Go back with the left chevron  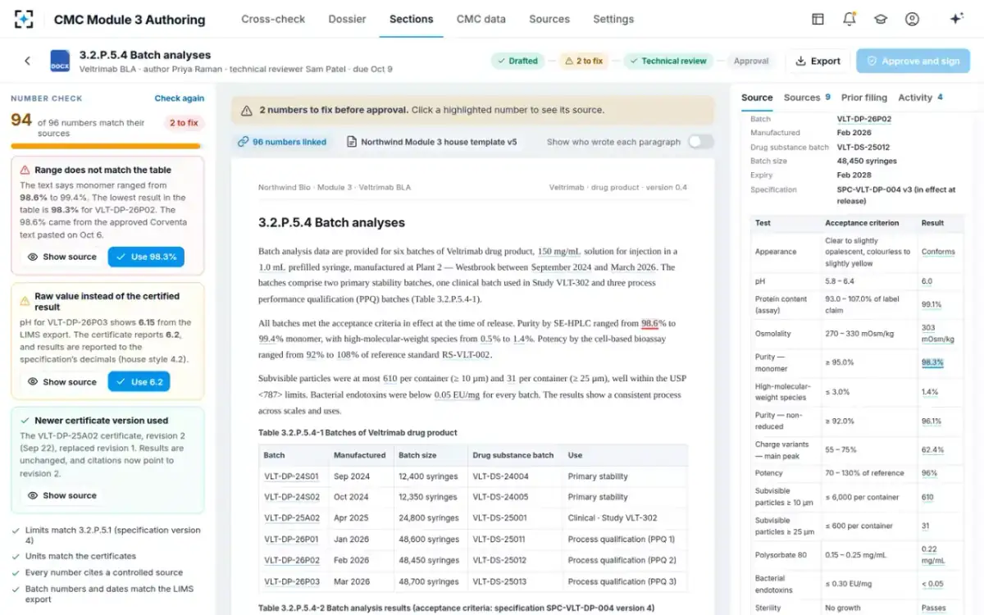tap(27, 61)
